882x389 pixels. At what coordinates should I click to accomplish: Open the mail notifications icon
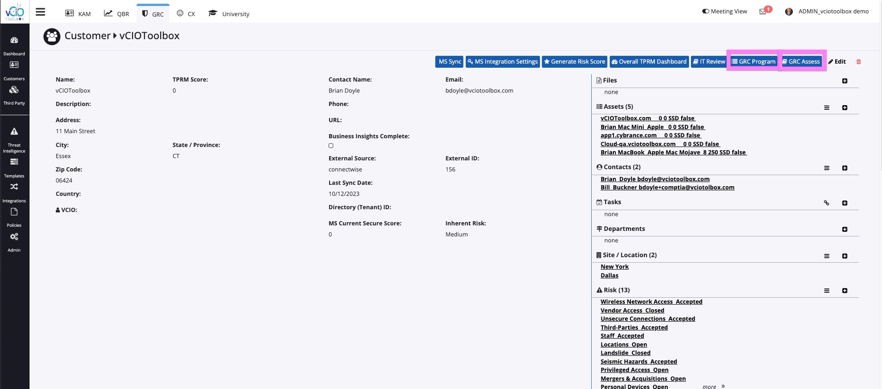(x=763, y=12)
